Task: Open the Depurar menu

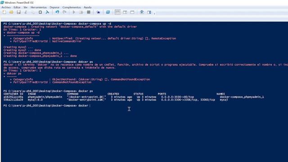Action: pyautogui.click(x=54, y=7)
